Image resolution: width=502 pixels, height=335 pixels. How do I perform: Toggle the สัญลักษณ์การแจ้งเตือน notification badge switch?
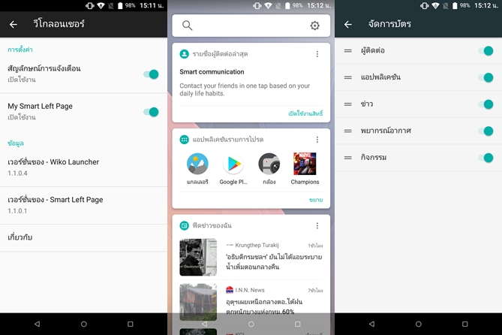(151, 74)
